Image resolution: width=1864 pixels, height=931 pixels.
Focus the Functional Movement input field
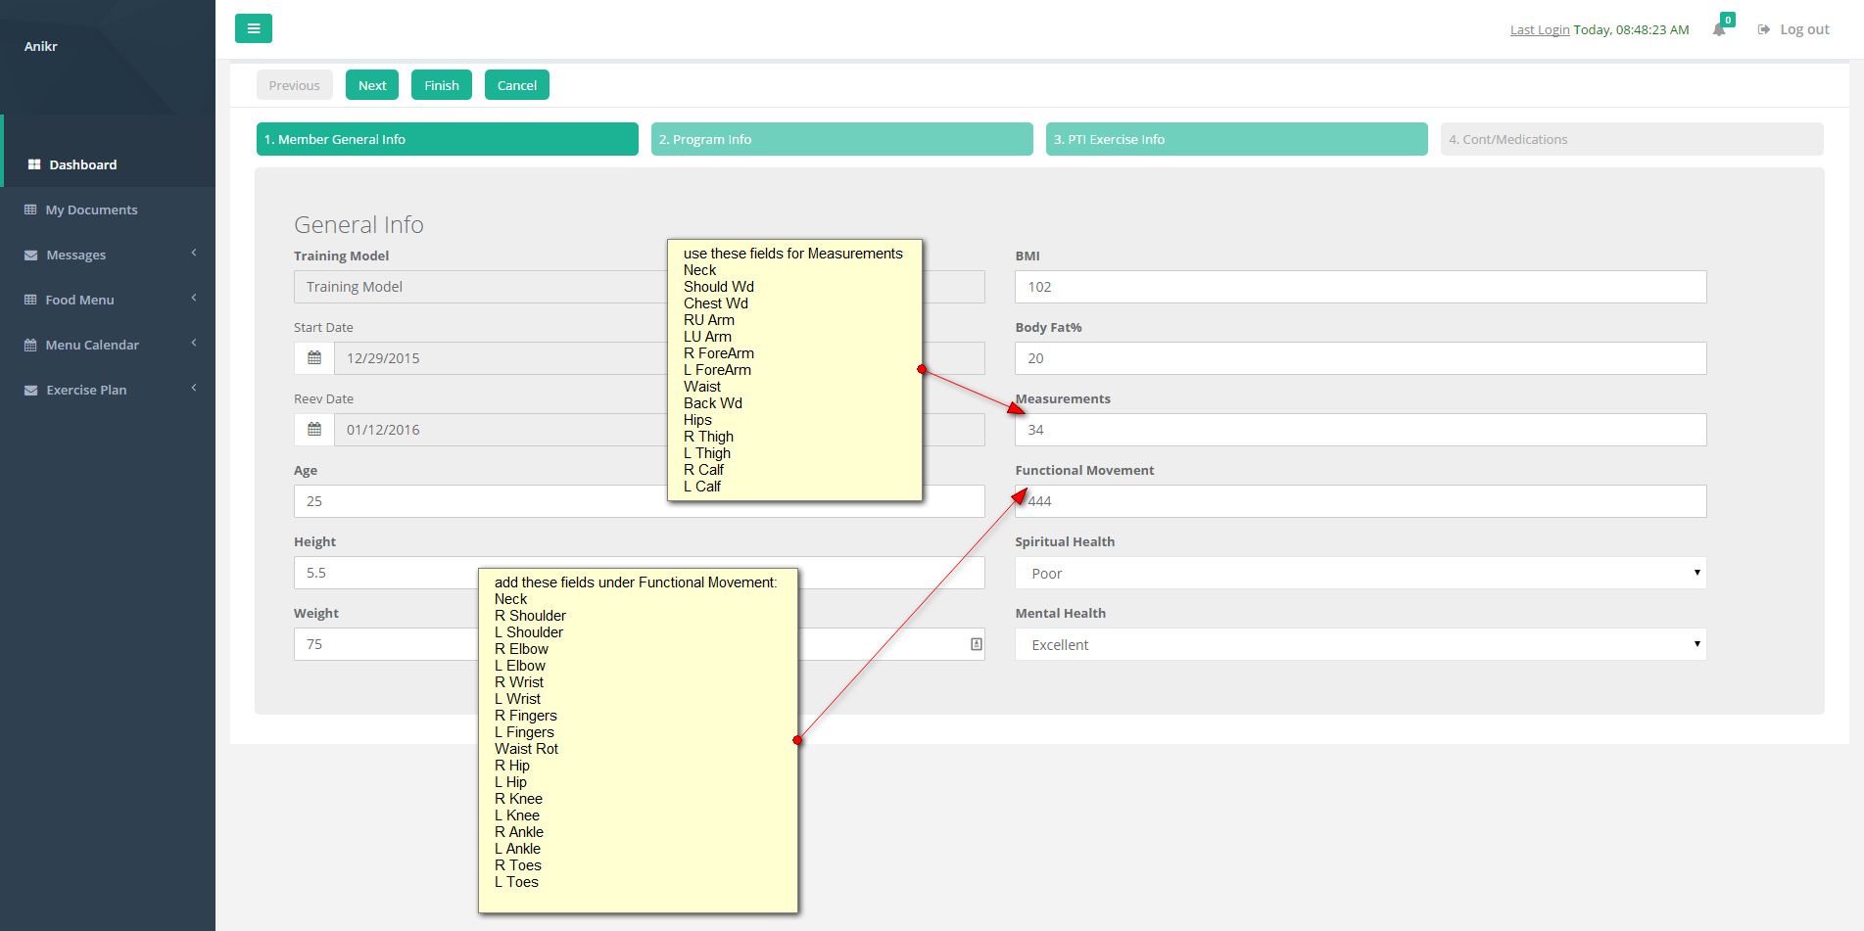tap(1361, 501)
